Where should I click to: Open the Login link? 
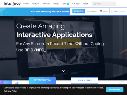(105, 11)
